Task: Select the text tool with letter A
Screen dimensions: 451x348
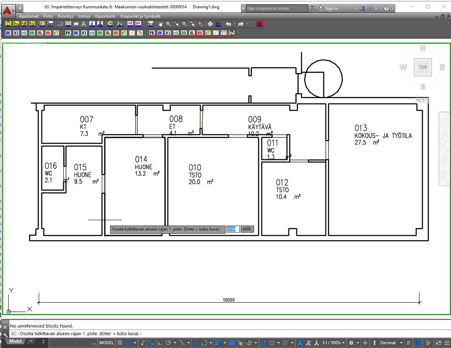Action: click(x=84, y=24)
